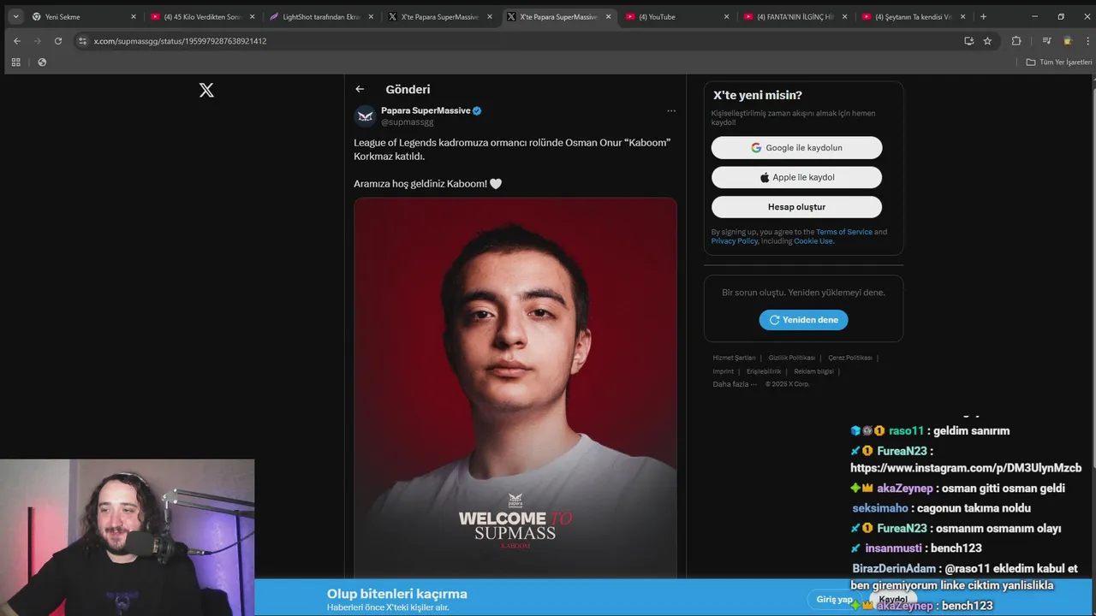
Task: Open the Extensions puzzle icon
Action: point(1016,40)
